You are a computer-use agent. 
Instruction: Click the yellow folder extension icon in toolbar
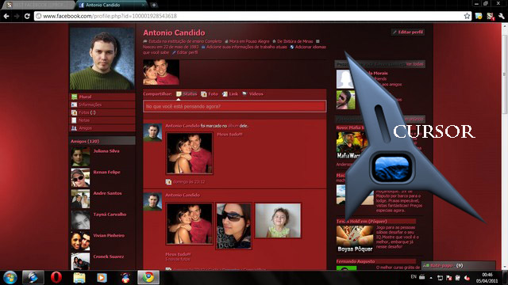[479, 16]
